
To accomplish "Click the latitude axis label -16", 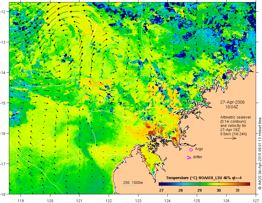I will point(3,133).
